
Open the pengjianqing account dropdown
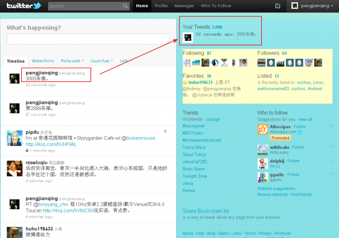click(313, 6)
